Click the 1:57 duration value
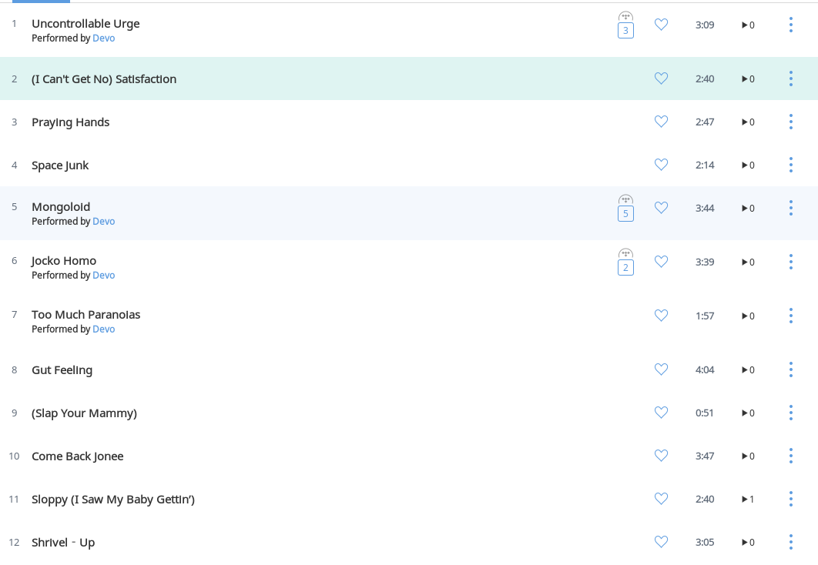The width and height of the screenshot is (818, 565). click(x=705, y=316)
